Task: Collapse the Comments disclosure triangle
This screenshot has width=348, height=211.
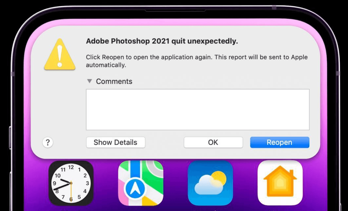Action: coord(89,81)
